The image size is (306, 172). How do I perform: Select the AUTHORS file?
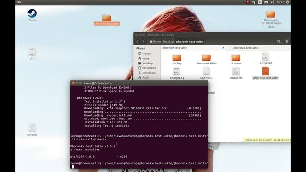266,58
